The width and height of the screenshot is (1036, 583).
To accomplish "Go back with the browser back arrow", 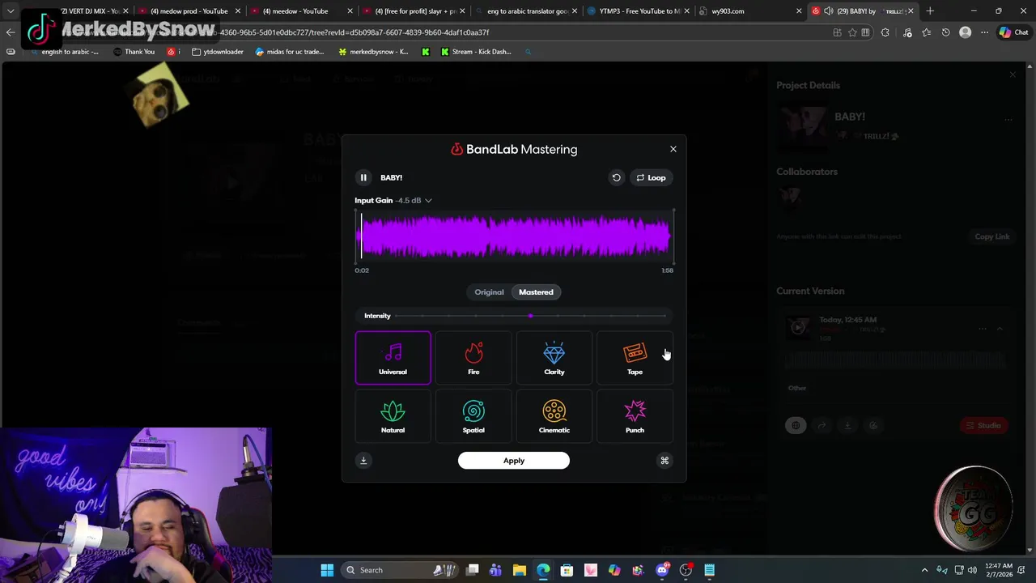I will 10,32.
